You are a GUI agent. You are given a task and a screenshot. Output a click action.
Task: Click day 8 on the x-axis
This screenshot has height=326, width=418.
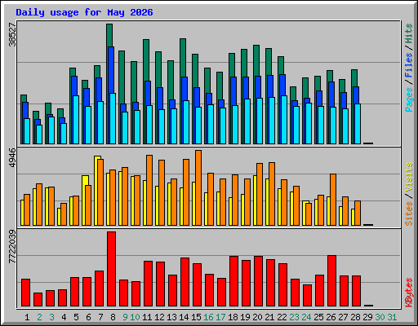tap(113, 317)
